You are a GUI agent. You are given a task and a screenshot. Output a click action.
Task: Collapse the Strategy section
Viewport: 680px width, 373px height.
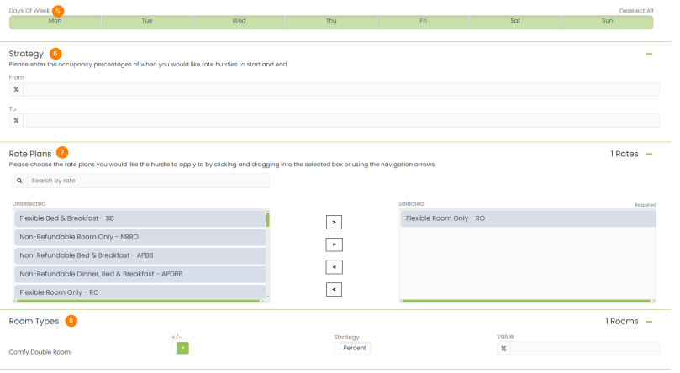(x=648, y=54)
